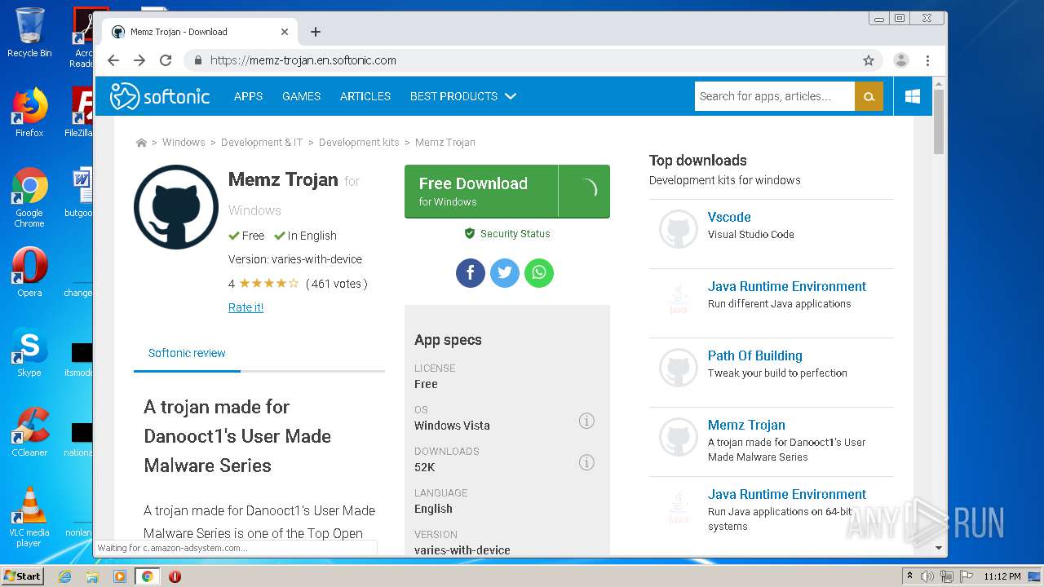Click 'Version: varies-with-device' text
This screenshot has height=587, width=1044.
tap(295, 259)
